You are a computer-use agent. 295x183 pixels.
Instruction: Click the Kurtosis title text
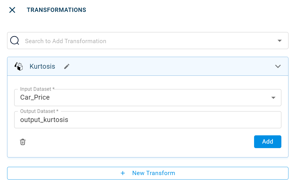coord(42,66)
